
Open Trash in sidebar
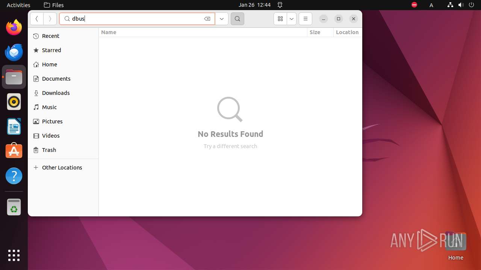coord(63,150)
